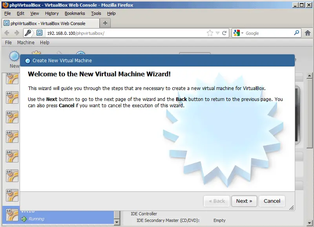This screenshot has width=314, height=227.
Task: Bookmark this page with the star icon
Action: click(210, 33)
